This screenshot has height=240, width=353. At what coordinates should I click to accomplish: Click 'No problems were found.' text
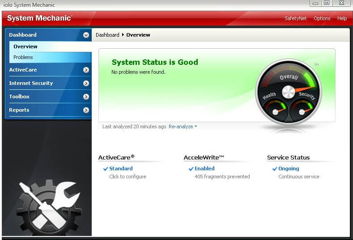[138, 72]
